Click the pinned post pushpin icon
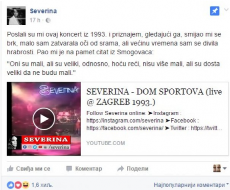 click(x=215, y=11)
